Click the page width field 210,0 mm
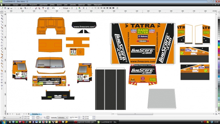Screen dimensions: 220x124 [28, 117]
